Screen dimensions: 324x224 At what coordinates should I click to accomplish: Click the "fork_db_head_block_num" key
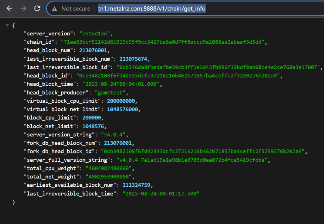[61, 143]
